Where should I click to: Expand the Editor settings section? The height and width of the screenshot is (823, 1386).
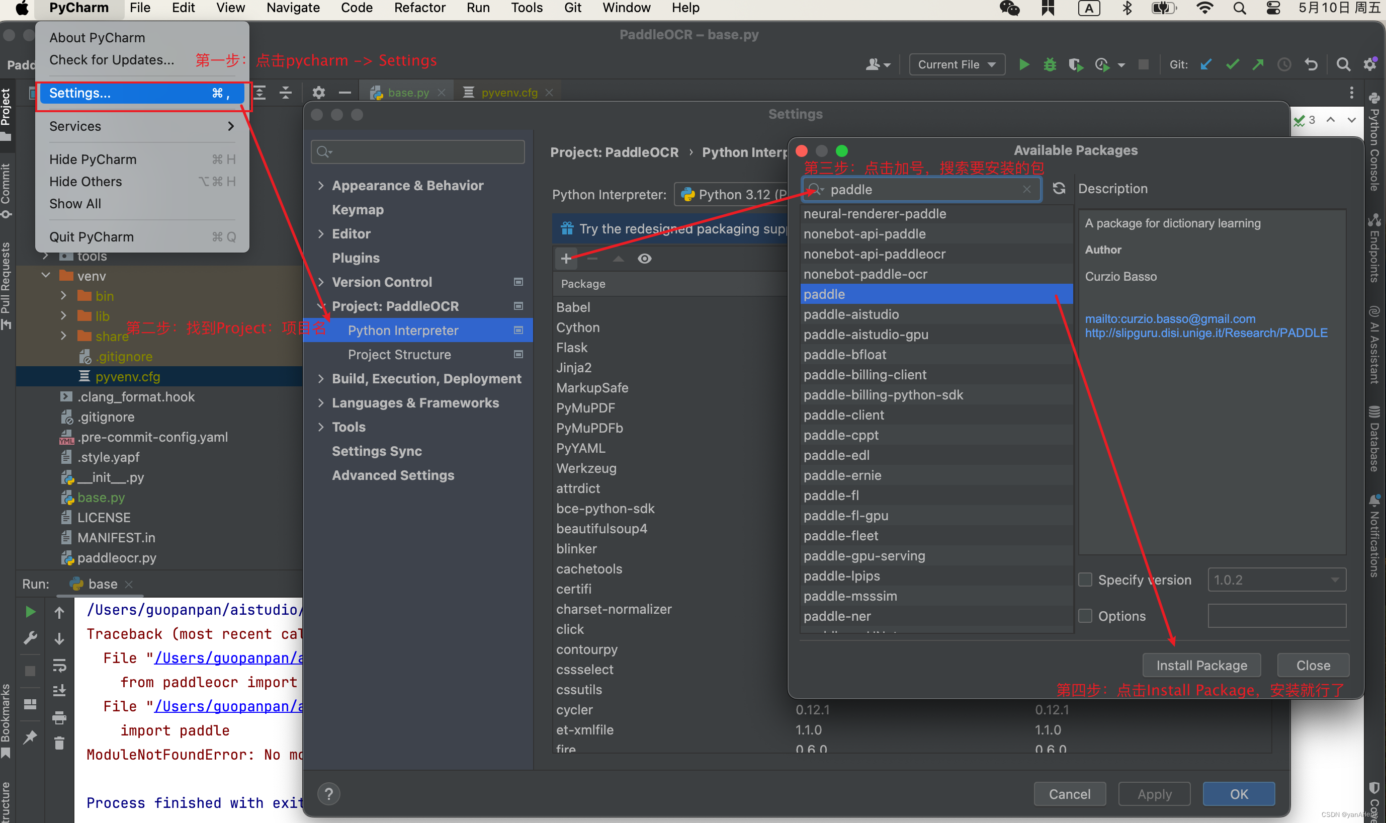tap(321, 233)
